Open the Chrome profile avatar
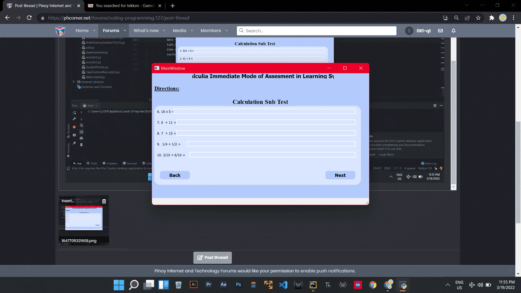The image size is (521, 293). click(503, 18)
